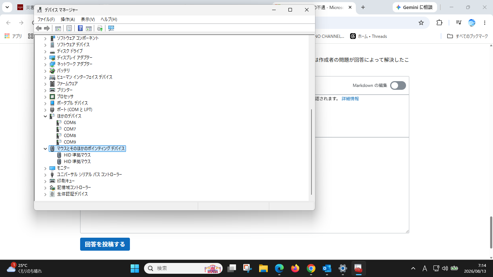This screenshot has width=493, height=277.
Task: Open the Chrome Extensions puzzle icon
Action: pos(439,23)
